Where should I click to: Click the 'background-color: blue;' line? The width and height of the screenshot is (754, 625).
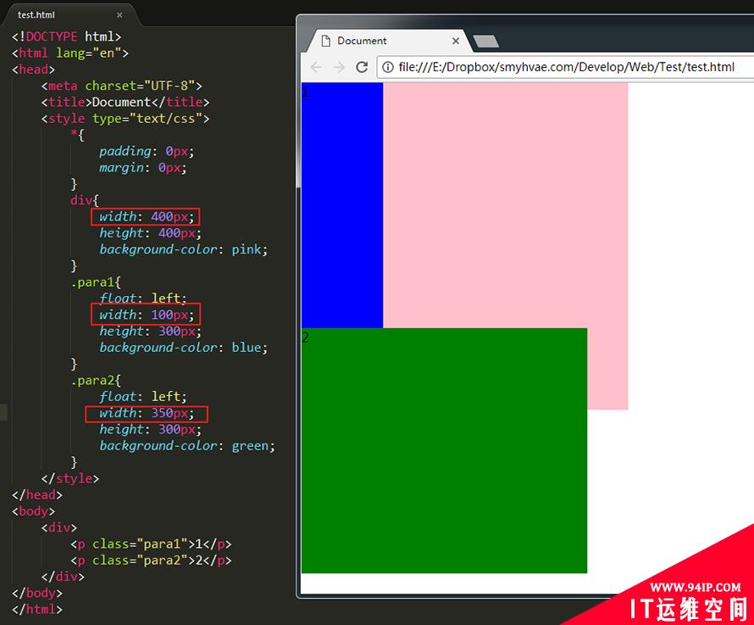[183, 348]
